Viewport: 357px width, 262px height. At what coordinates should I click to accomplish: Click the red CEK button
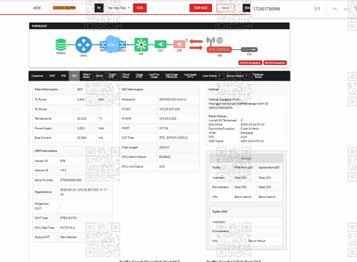click(x=140, y=8)
